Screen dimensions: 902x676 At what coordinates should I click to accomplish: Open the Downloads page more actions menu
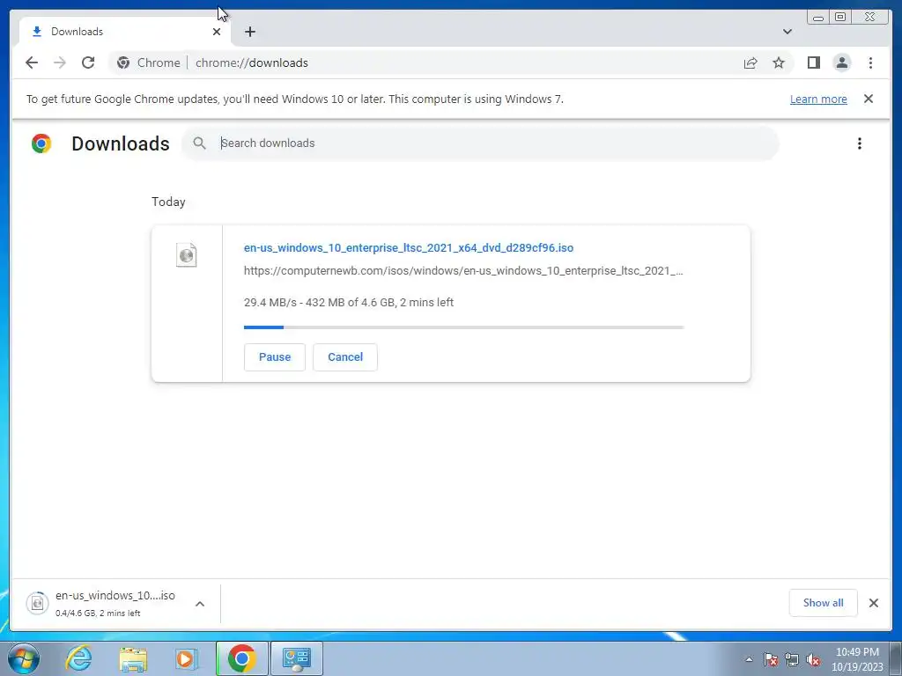point(860,143)
